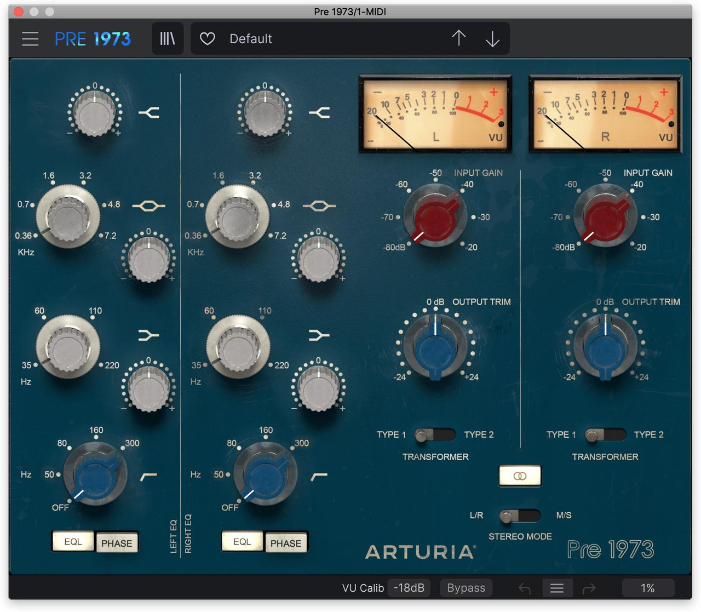Click Left EQ mid frequency KHz knob
Screen dimensions: 701x612
[68, 216]
